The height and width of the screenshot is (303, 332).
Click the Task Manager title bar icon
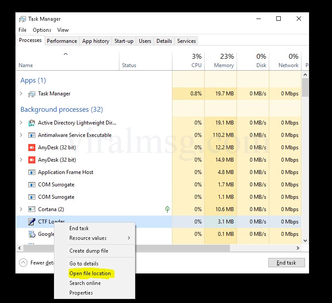[x=22, y=19]
